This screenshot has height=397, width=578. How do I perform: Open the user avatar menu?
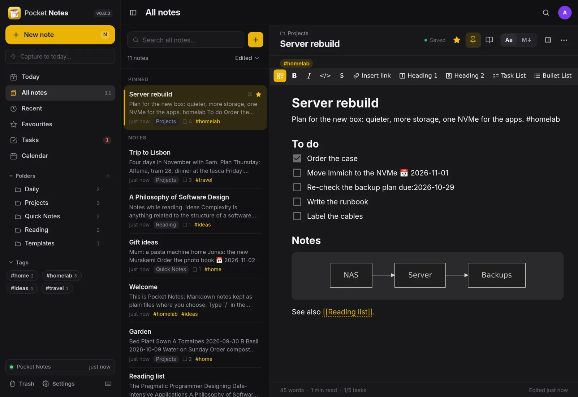tap(565, 13)
